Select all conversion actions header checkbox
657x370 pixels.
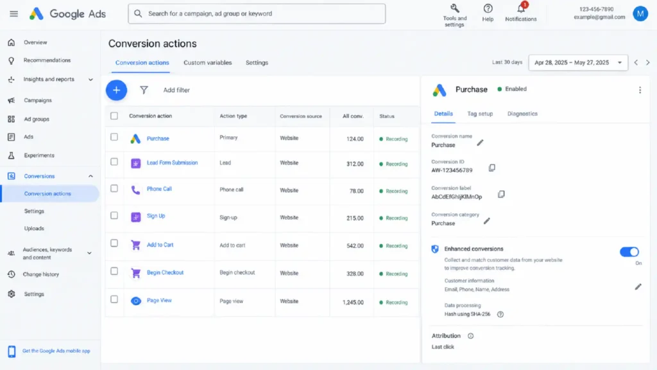tap(114, 116)
